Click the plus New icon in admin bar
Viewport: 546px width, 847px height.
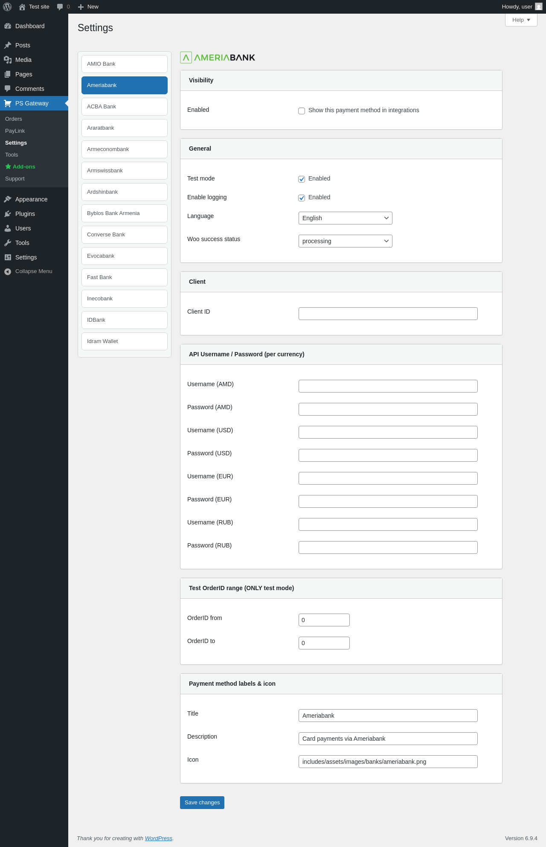point(81,7)
